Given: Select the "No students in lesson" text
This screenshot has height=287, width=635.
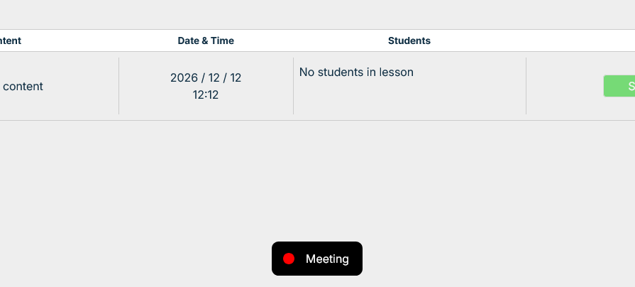Looking at the screenshot, I should [x=356, y=72].
